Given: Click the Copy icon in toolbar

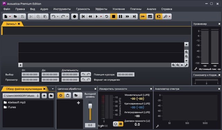Looking at the screenshot, I should pyautogui.click(x=38, y=17).
